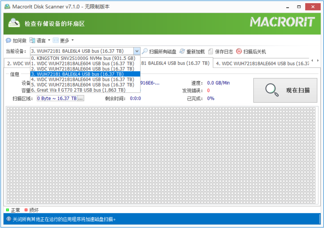Click the status bar tip about closing other apps
The width and height of the screenshot is (324, 228).
click(64, 219)
